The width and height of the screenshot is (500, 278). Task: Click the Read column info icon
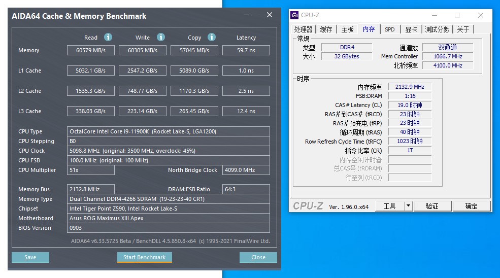coord(108,37)
